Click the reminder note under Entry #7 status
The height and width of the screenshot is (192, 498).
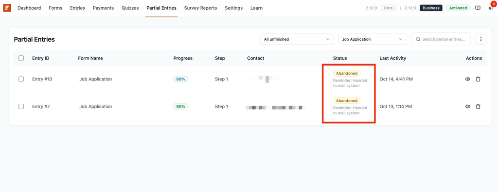[350, 110]
